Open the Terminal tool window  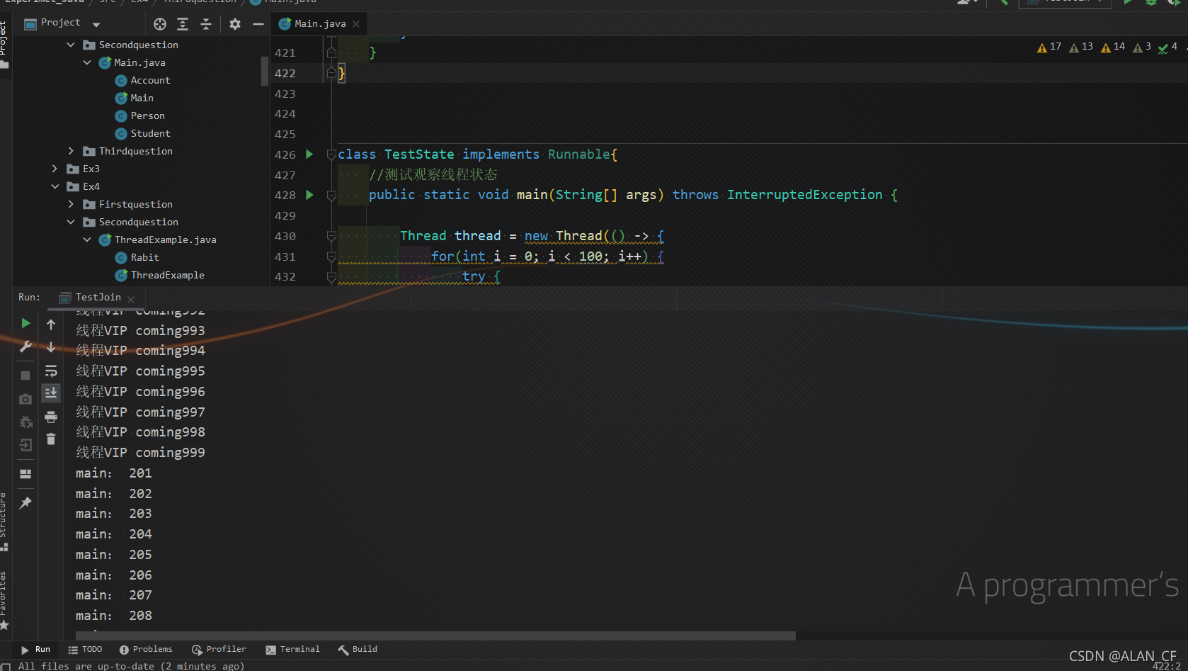pos(292,649)
